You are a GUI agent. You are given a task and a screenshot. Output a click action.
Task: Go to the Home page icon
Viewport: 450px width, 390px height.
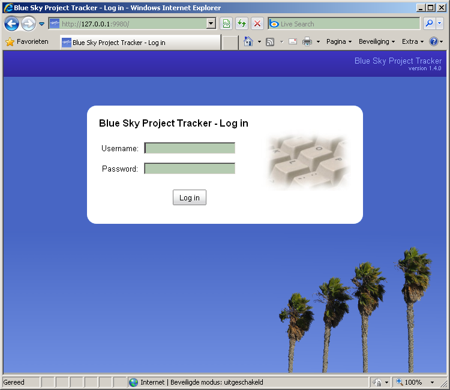coord(248,41)
